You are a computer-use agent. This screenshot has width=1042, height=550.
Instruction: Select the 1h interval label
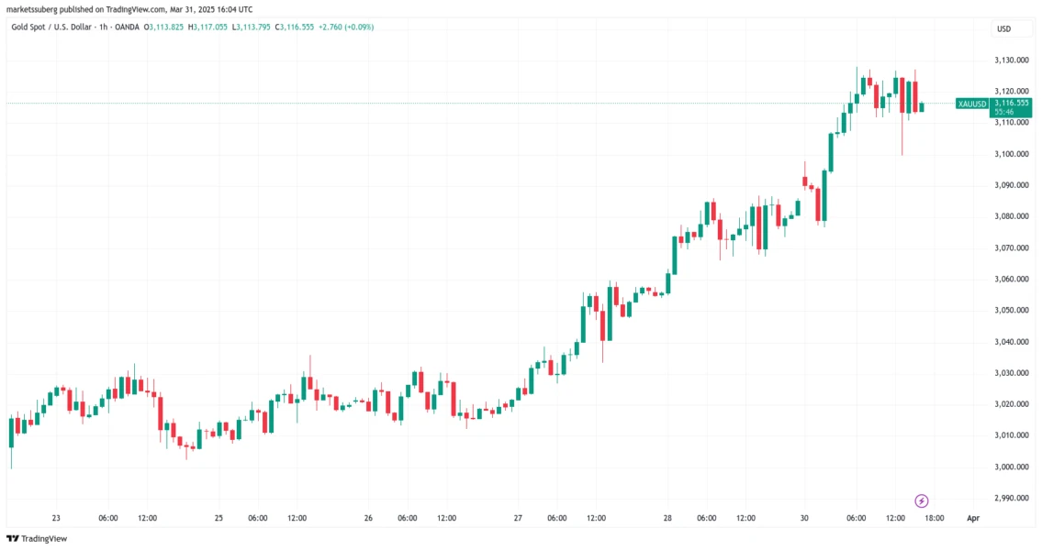106,27
